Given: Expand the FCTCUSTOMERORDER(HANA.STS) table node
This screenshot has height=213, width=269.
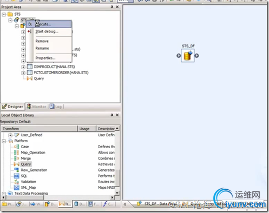Looking at the screenshot, I should tap(23, 73).
